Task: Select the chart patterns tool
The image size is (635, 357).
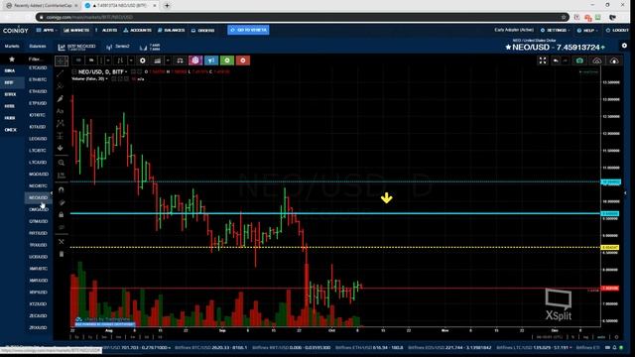Action: (x=61, y=123)
